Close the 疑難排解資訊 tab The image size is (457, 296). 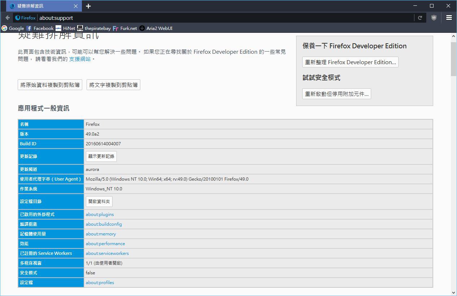point(75,6)
